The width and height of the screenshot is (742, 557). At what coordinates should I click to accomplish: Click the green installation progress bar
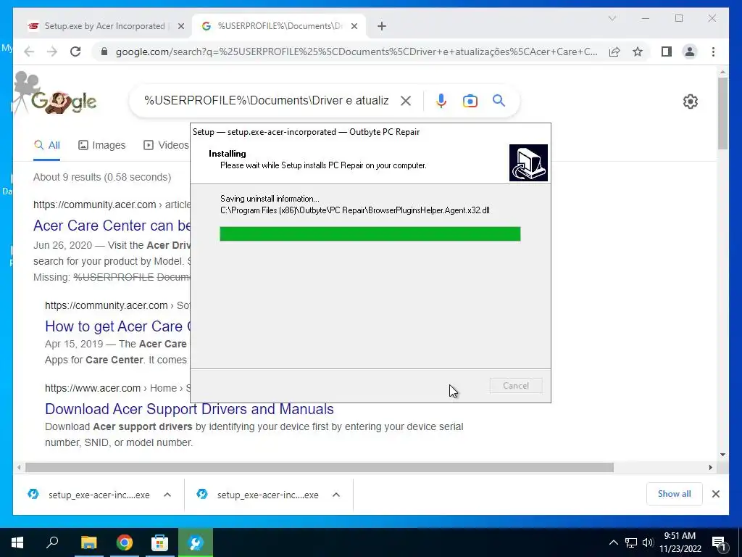pyautogui.click(x=370, y=234)
